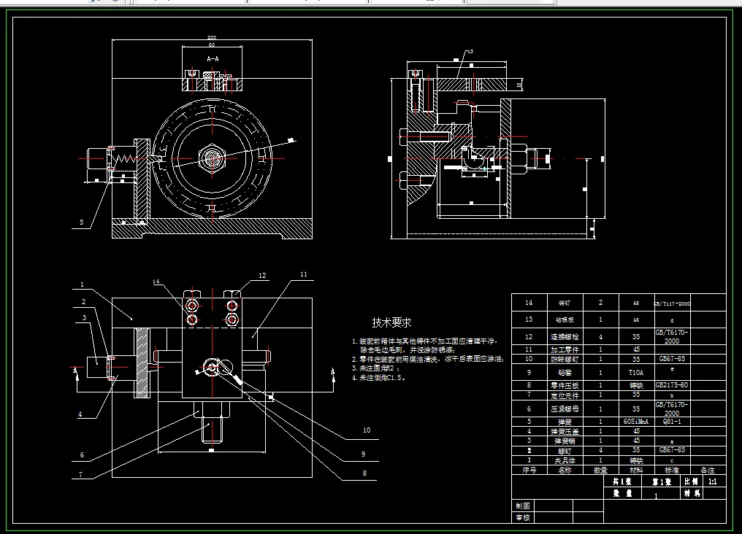This screenshot has width=742, height=534.
Task: Select leader callout 11 in plan view
Action: coord(304,274)
